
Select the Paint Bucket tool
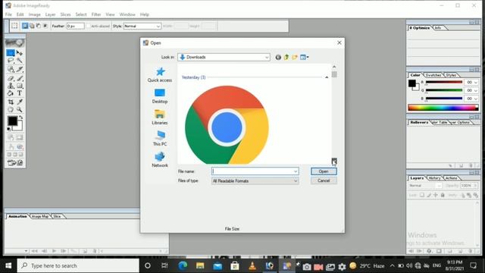(x=11, y=93)
